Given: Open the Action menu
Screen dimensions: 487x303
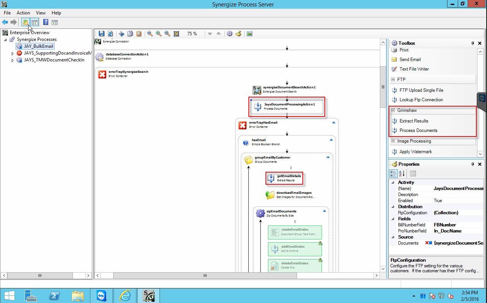Looking at the screenshot, I should tap(23, 13).
